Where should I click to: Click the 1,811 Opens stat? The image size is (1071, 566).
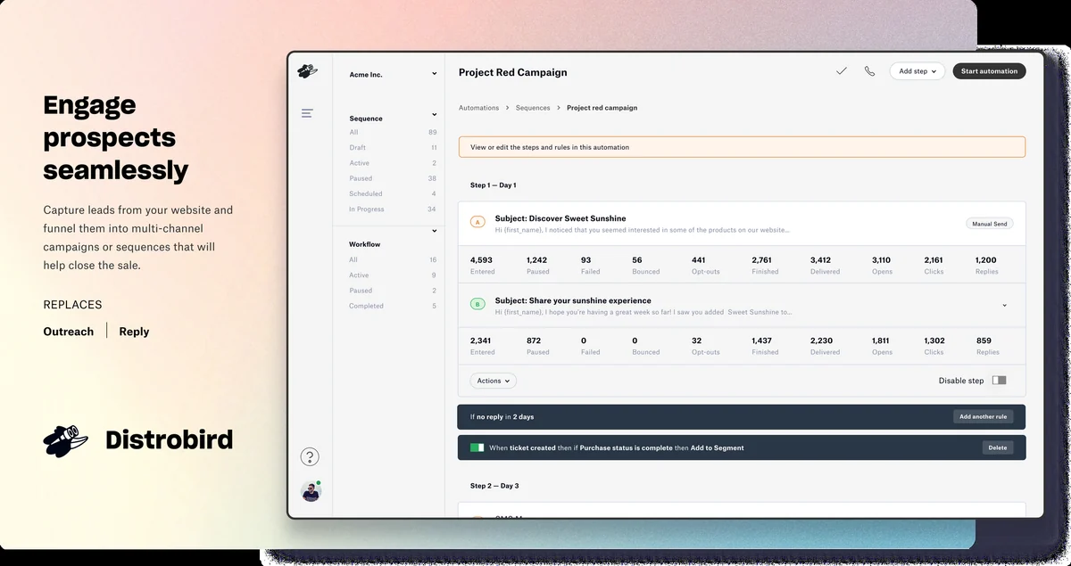click(882, 346)
